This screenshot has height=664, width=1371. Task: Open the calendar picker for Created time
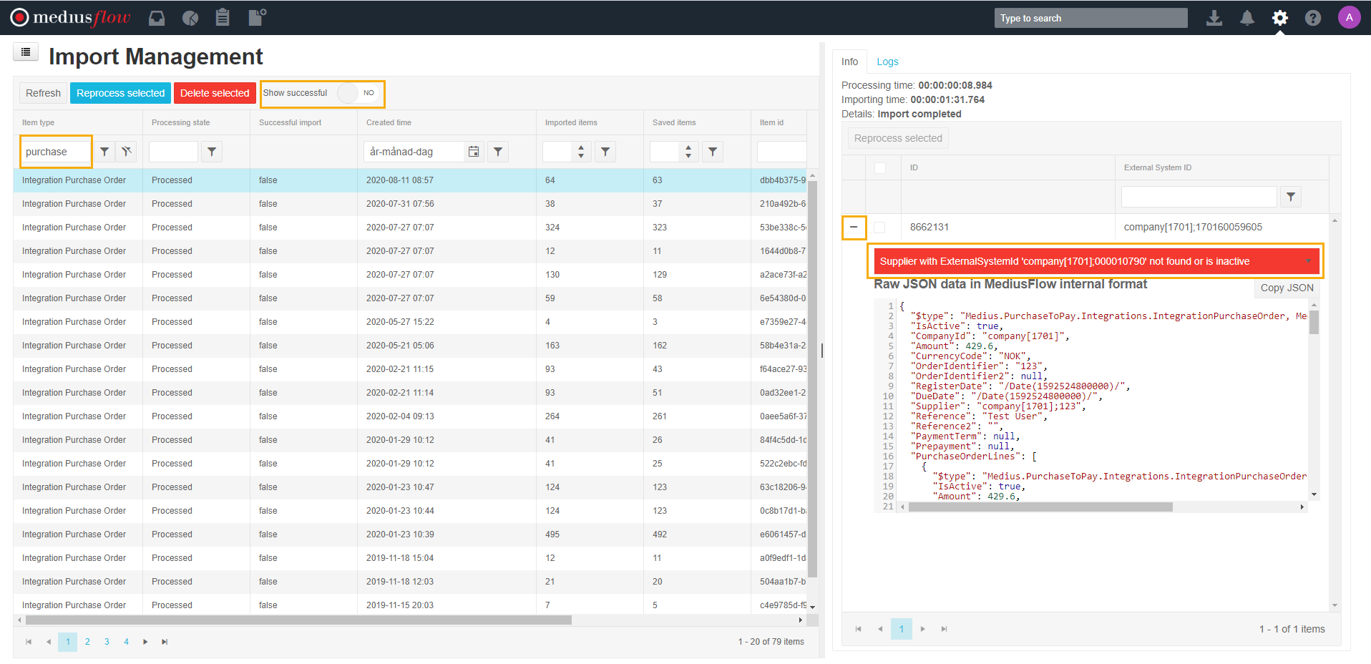(473, 151)
